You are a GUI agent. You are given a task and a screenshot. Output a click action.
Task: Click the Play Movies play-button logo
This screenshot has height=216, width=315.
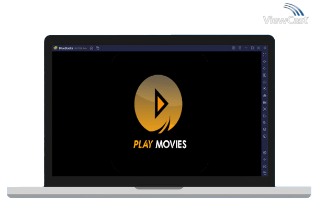pyautogui.click(x=159, y=104)
